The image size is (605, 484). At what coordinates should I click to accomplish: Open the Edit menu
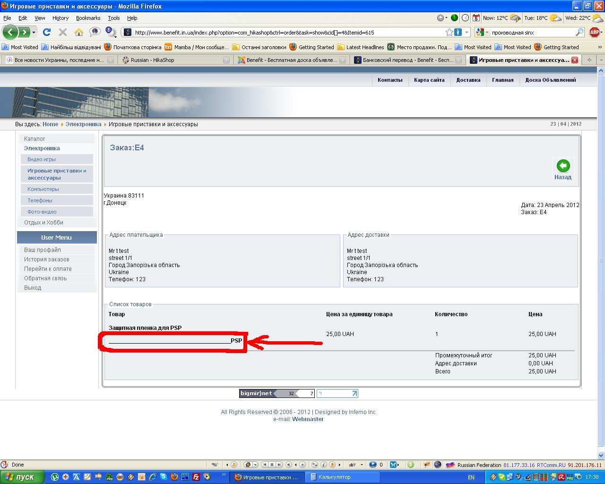coord(23,18)
